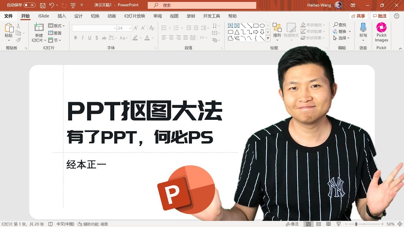Open the 幻灯片放映 tab
Viewport: 404px width, 227px height.
[135, 16]
